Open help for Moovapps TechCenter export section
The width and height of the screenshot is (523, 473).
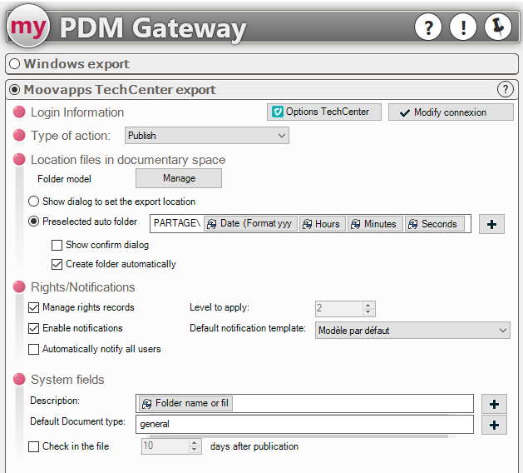(x=505, y=90)
